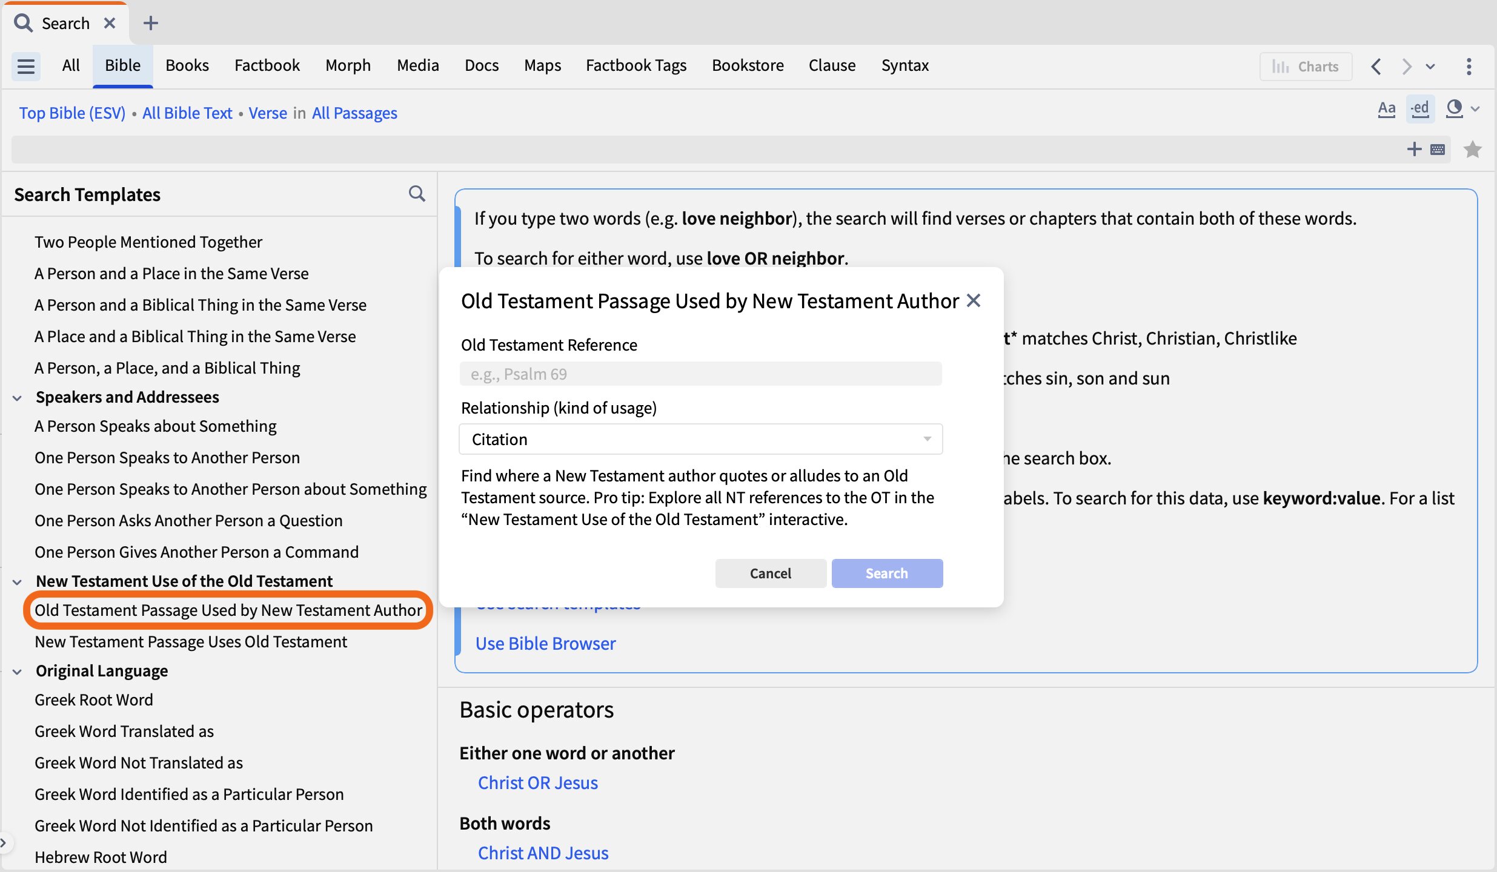This screenshot has width=1497, height=872.
Task: Add search term via plus icon
Action: (x=1414, y=149)
